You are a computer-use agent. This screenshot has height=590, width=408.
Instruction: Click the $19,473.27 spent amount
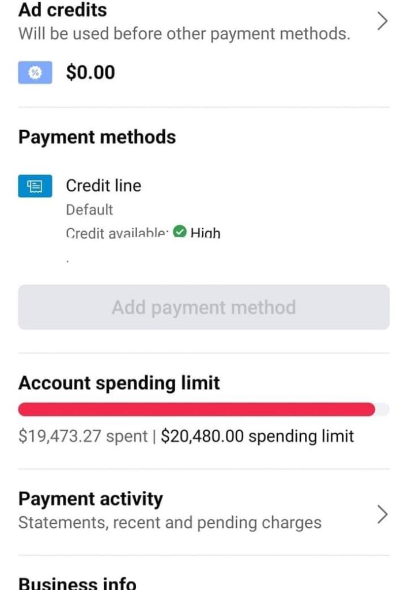[x=83, y=436]
